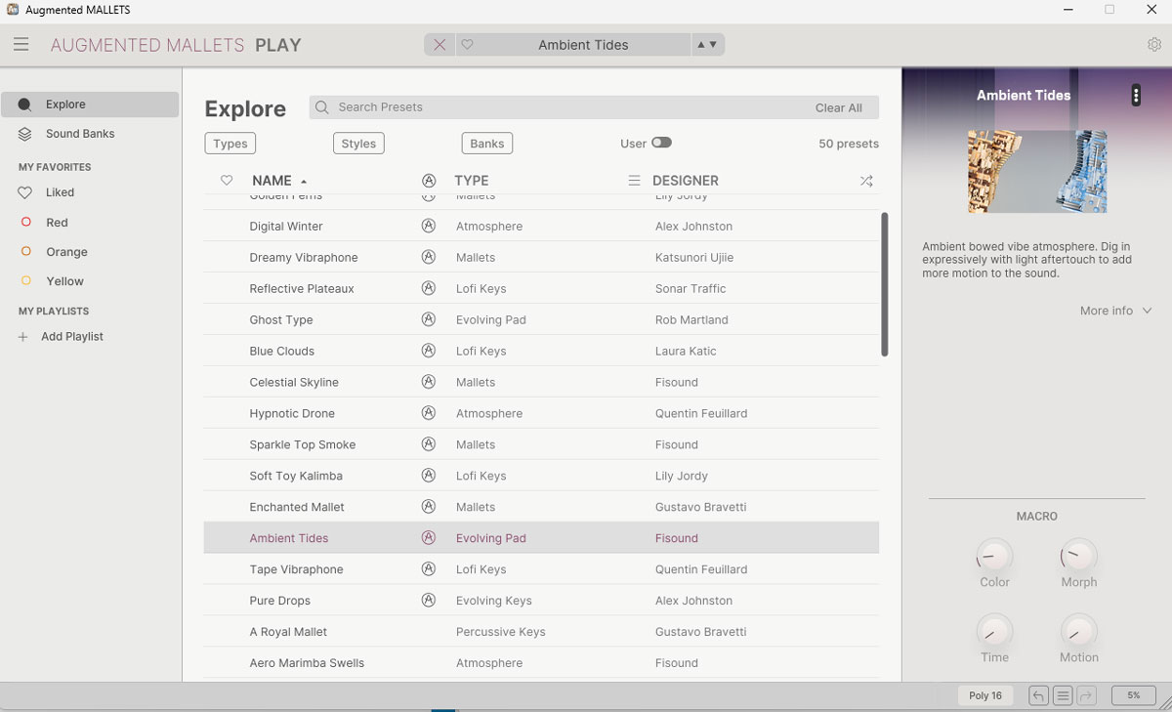Viewport: 1172px width, 712px height.
Task: Click Clear All in search bar
Action: pyautogui.click(x=838, y=107)
